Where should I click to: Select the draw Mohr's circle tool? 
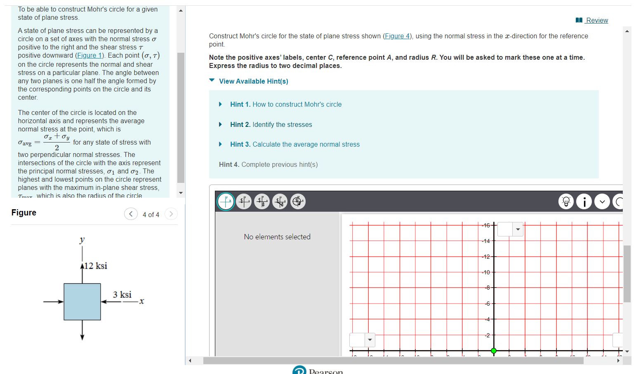(x=298, y=201)
